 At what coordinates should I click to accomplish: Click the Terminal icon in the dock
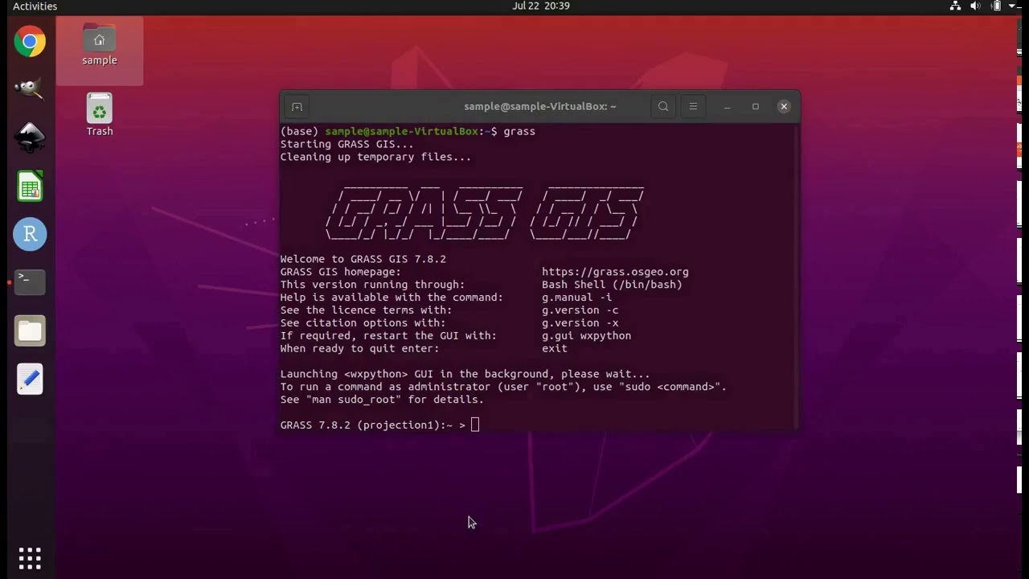coord(30,282)
